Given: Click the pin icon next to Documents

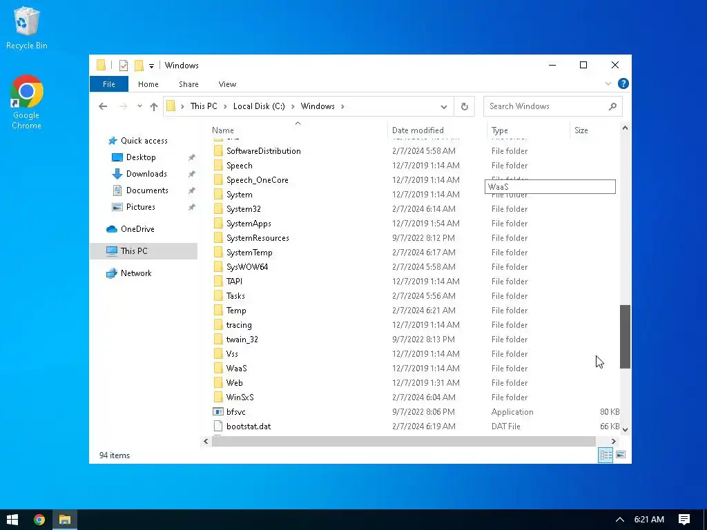Looking at the screenshot, I should [192, 190].
